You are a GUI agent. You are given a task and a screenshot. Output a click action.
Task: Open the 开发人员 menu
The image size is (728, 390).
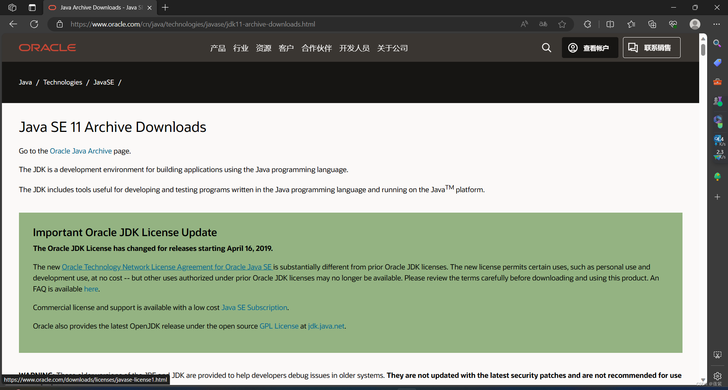click(355, 48)
